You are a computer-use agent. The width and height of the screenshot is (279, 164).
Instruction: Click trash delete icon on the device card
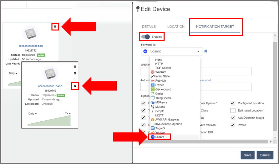[75, 73]
